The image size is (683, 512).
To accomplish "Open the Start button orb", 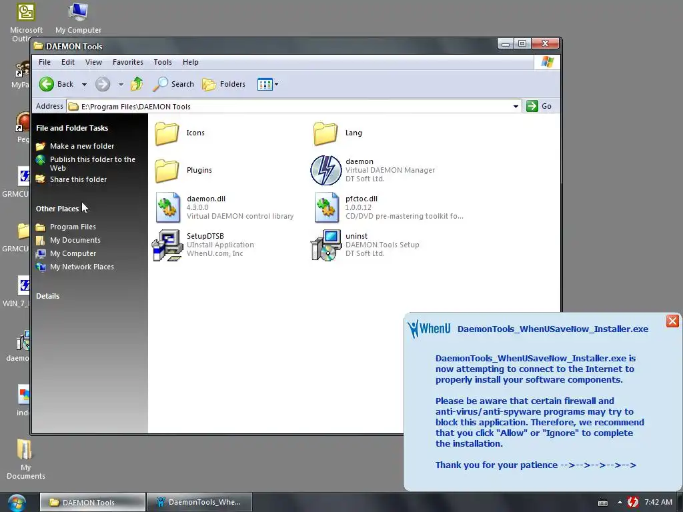I will tap(17, 503).
